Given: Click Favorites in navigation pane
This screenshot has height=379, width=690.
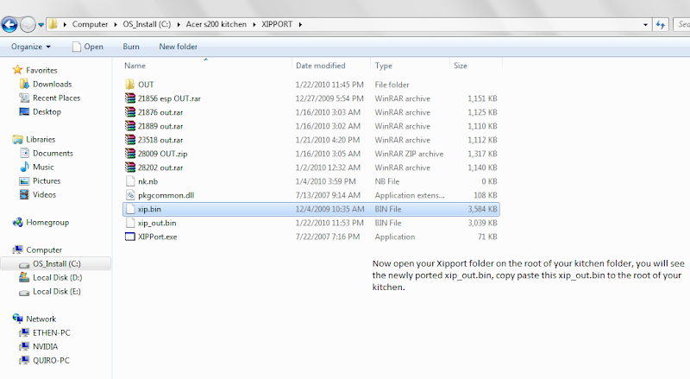Looking at the screenshot, I should [x=41, y=70].
